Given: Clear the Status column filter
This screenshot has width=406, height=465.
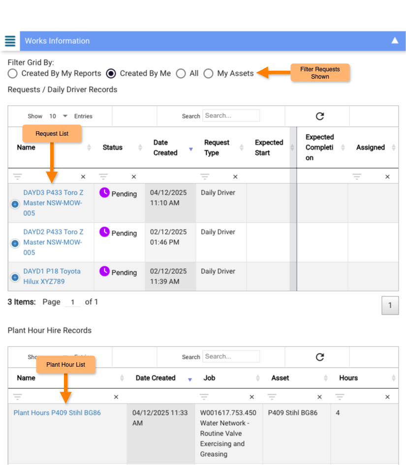Looking at the screenshot, I should coord(134,177).
